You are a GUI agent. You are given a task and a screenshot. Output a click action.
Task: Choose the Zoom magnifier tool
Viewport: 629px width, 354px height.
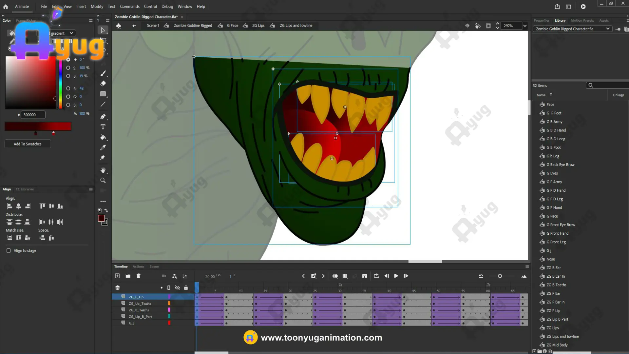click(103, 181)
